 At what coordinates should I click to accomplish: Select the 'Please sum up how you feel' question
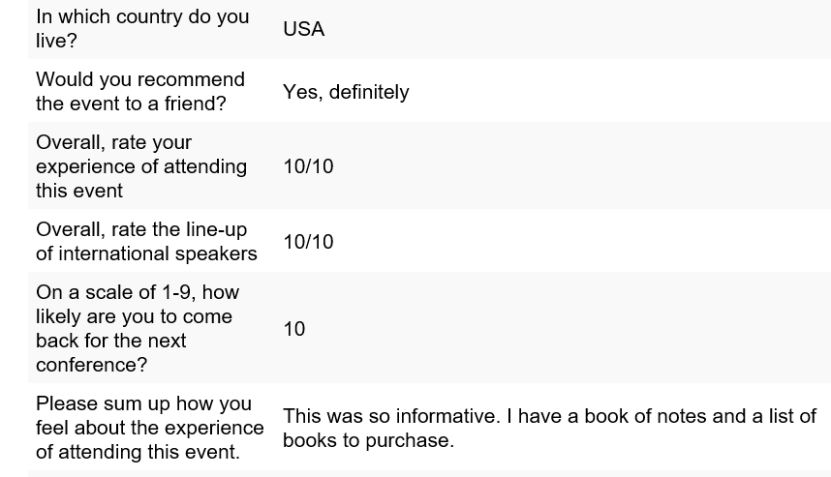click(x=150, y=428)
